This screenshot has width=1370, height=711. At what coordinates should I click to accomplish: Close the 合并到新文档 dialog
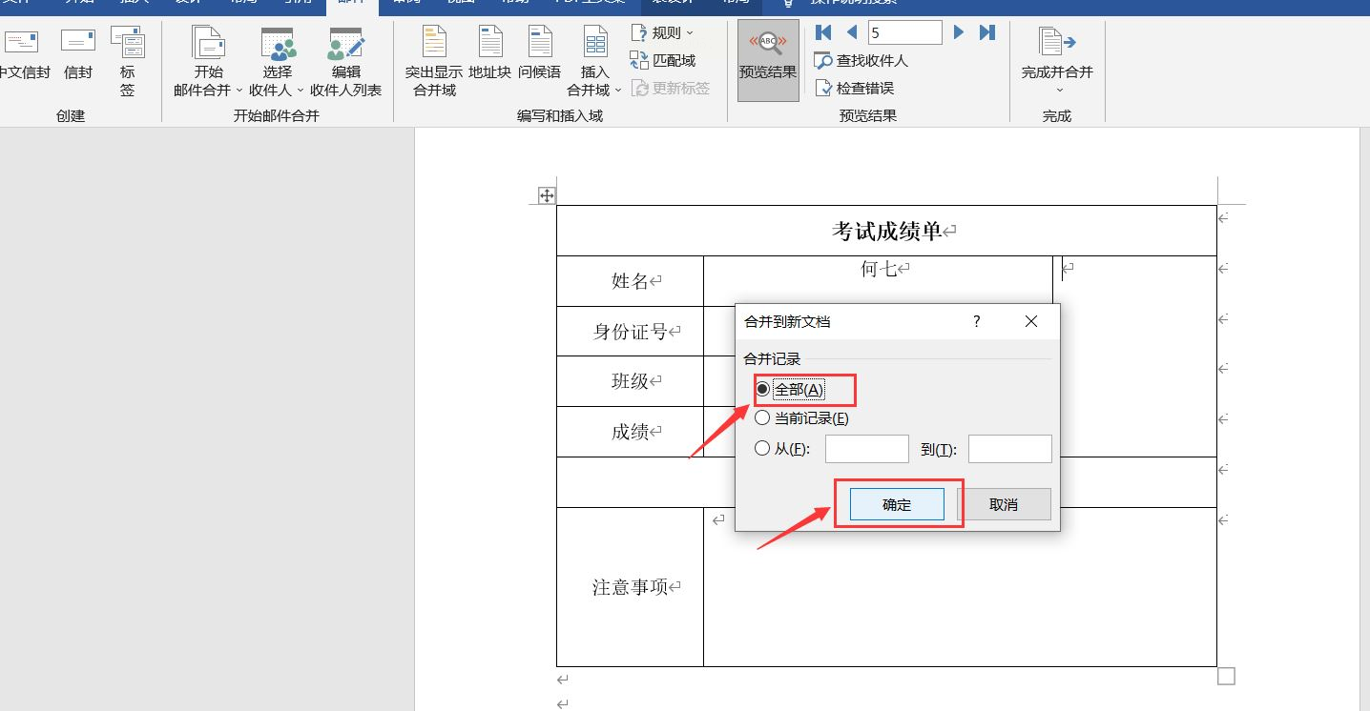1031,322
